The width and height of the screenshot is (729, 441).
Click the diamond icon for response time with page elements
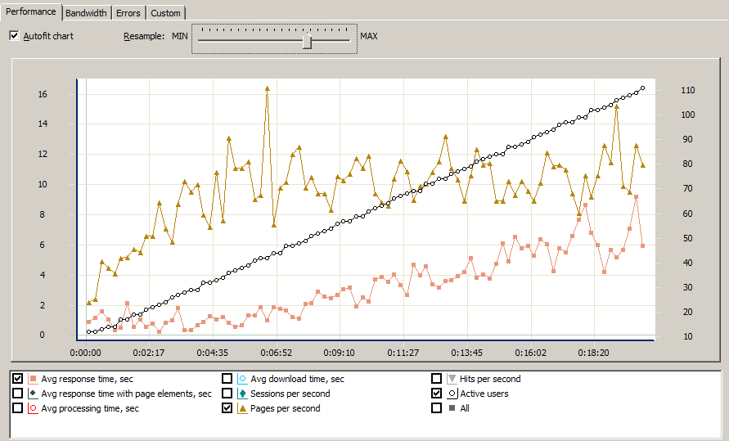point(33,394)
